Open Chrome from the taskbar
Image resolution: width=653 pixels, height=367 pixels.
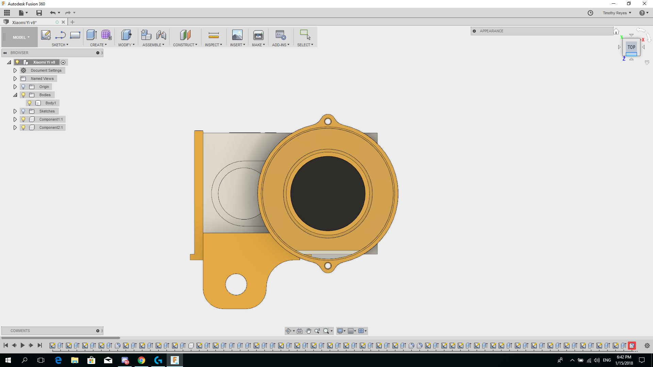pos(141,360)
